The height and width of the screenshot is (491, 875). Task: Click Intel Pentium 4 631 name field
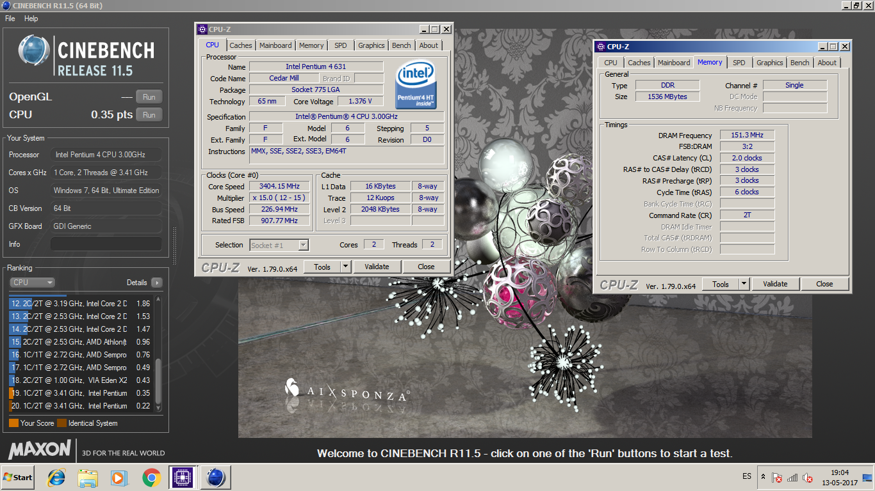click(316, 66)
